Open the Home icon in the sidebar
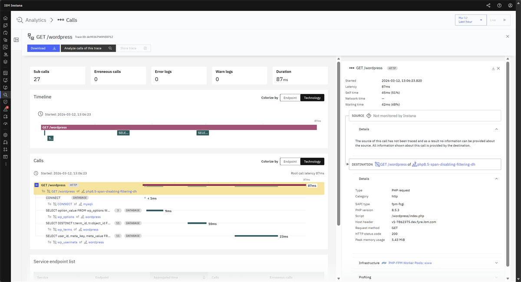Viewport: 521px width, 282px height. (x=5, y=18)
